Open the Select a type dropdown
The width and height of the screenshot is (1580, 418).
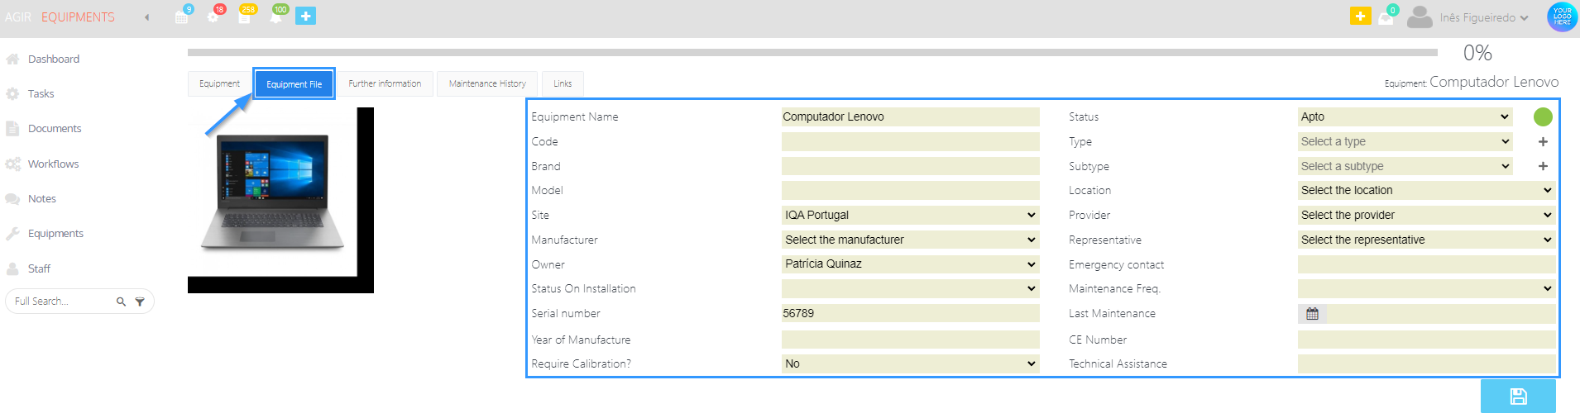[1405, 142]
